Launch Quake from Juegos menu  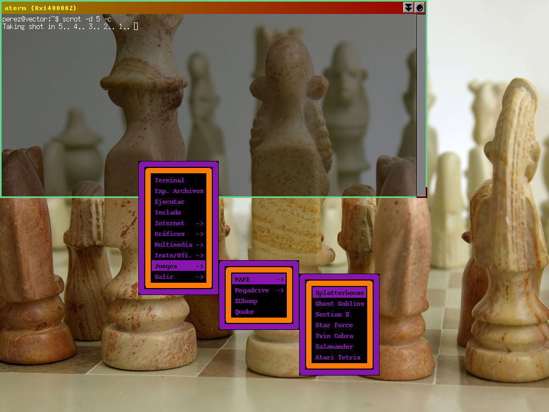point(259,312)
